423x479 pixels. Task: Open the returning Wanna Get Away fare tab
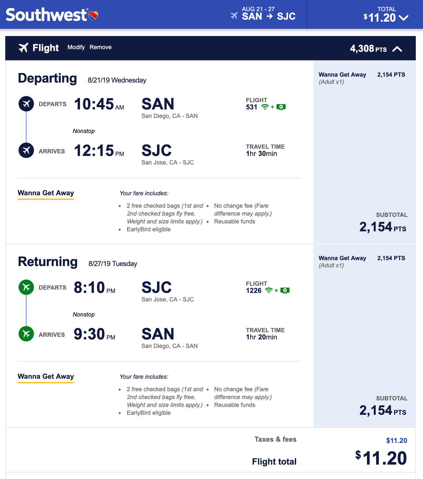pos(46,376)
